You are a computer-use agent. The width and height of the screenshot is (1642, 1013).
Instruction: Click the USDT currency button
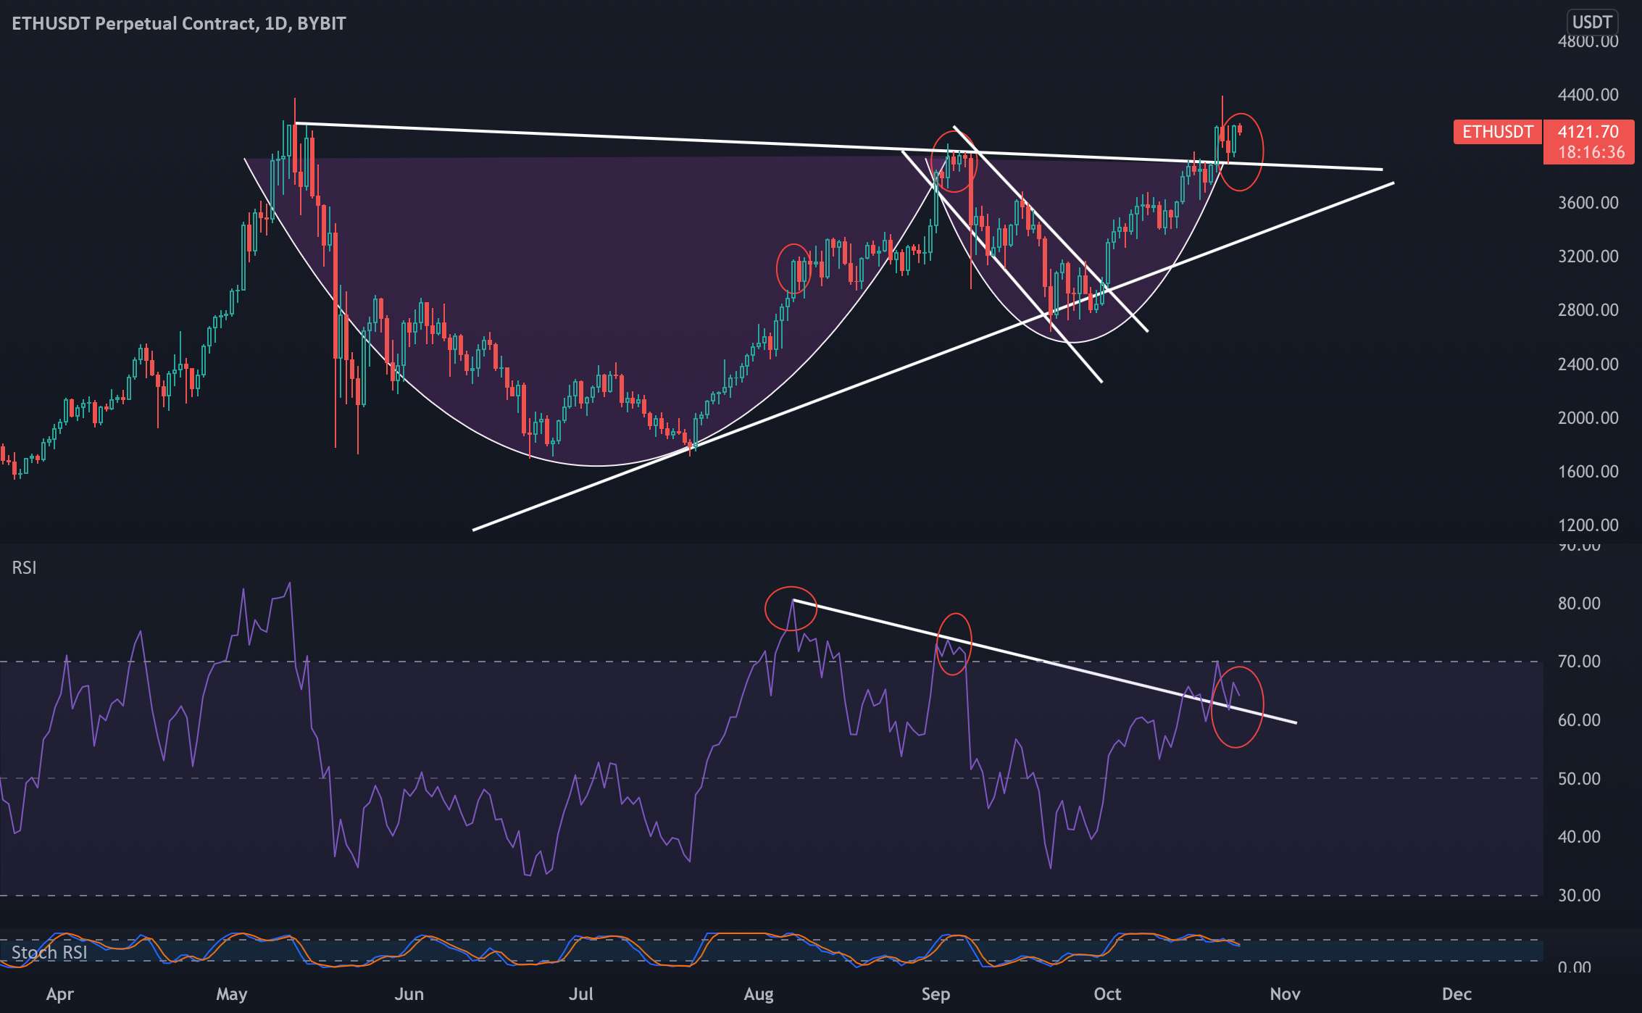click(x=1591, y=22)
